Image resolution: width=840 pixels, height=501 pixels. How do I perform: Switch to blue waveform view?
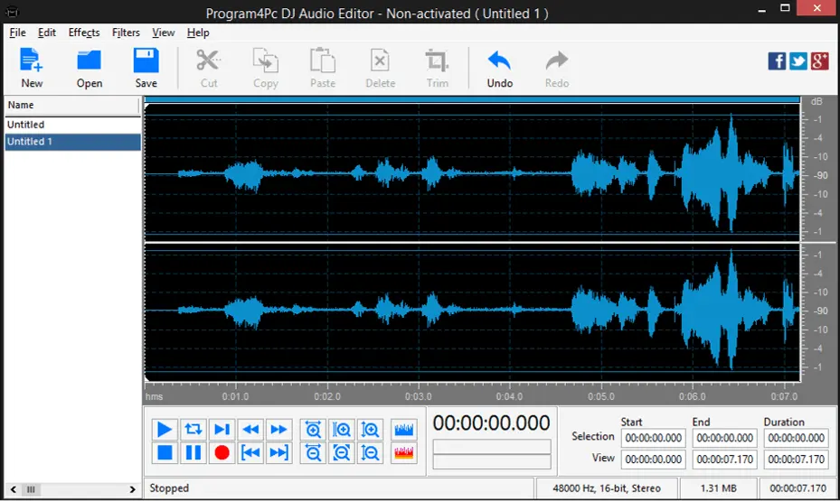tap(404, 430)
